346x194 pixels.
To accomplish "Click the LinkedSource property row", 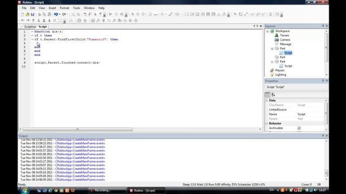I will 295,109.
